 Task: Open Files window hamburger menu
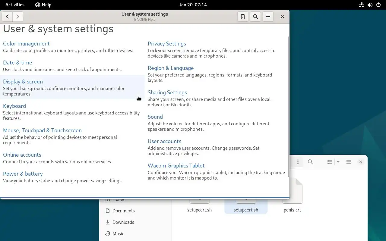(349, 162)
